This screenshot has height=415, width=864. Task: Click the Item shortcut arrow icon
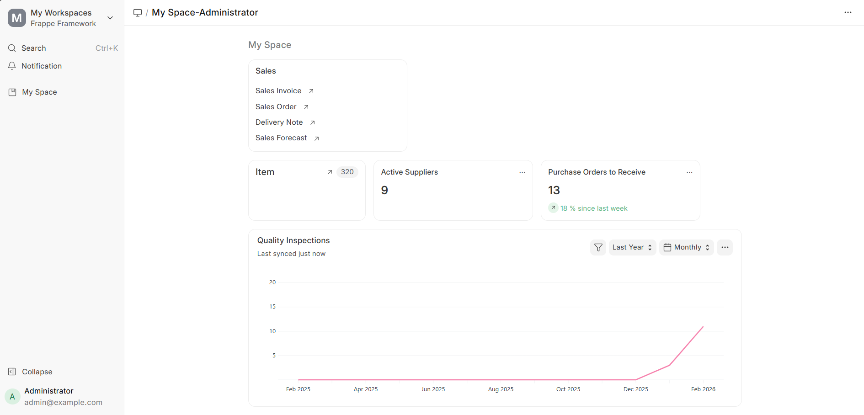pyautogui.click(x=330, y=172)
